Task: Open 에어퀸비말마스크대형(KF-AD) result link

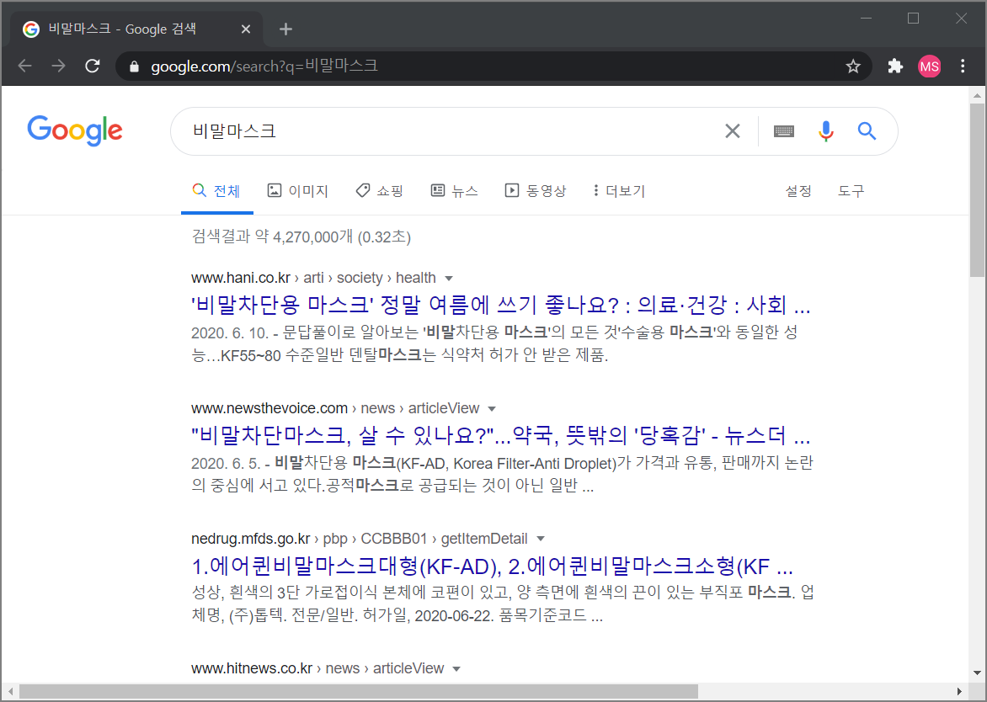Action: [x=493, y=566]
